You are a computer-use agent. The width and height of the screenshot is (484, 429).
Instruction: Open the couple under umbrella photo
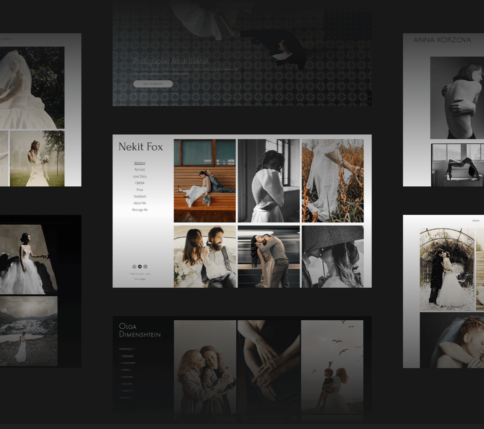coord(332,256)
